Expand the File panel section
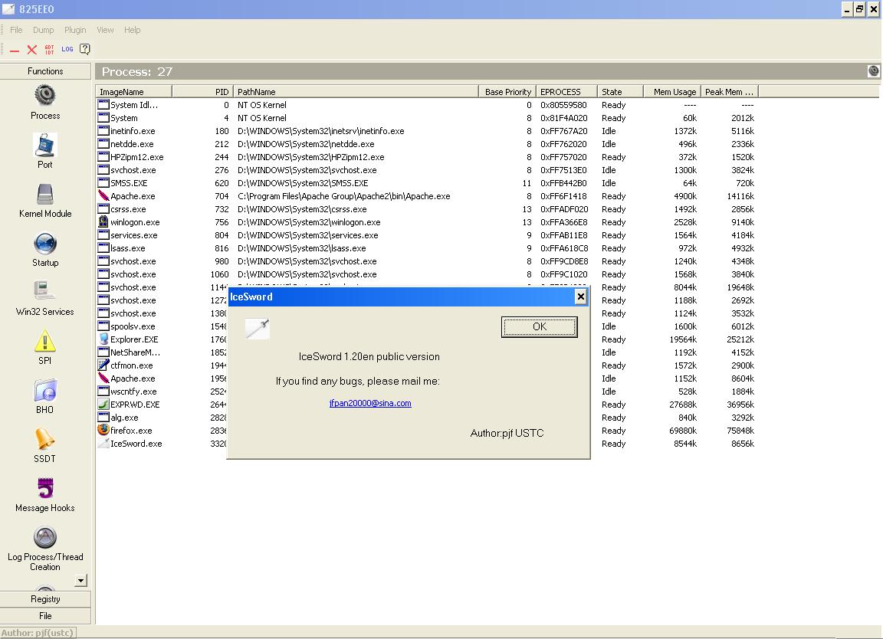The height and width of the screenshot is (639, 883). (45, 616)
